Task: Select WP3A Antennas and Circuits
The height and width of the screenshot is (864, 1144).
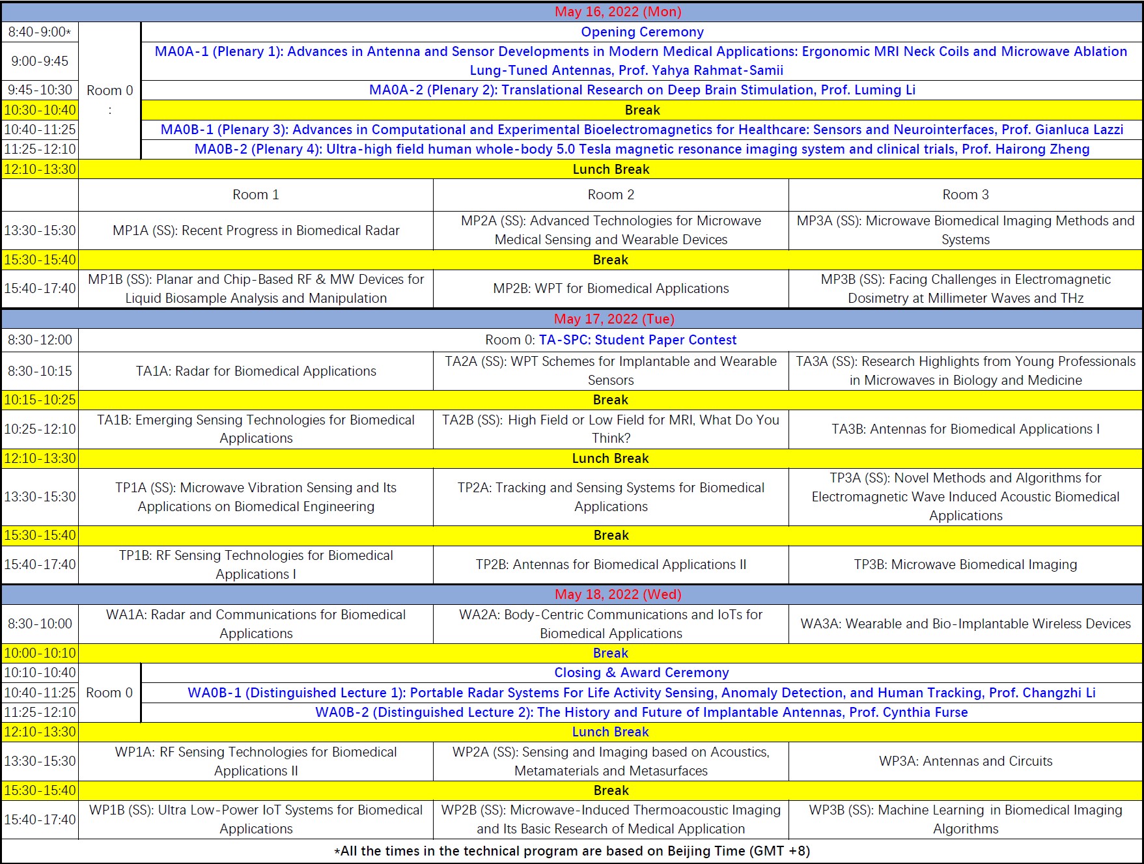Action: 966,761
